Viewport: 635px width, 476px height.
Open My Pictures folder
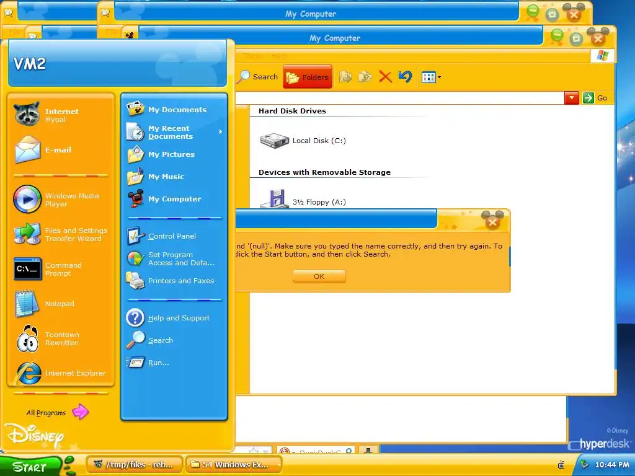coord(174,154)
